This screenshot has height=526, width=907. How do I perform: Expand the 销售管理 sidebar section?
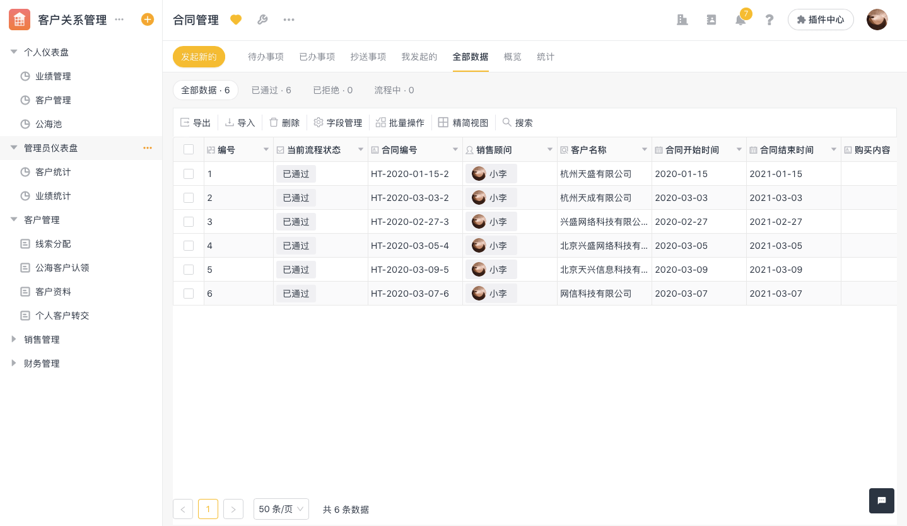(14, 339)
